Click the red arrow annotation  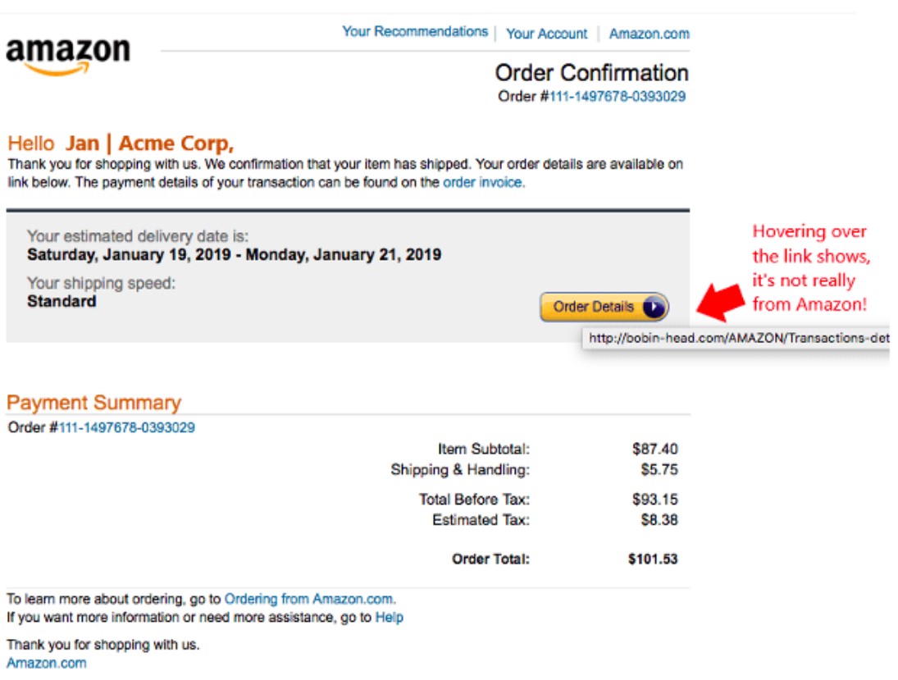tap(718, 302)
